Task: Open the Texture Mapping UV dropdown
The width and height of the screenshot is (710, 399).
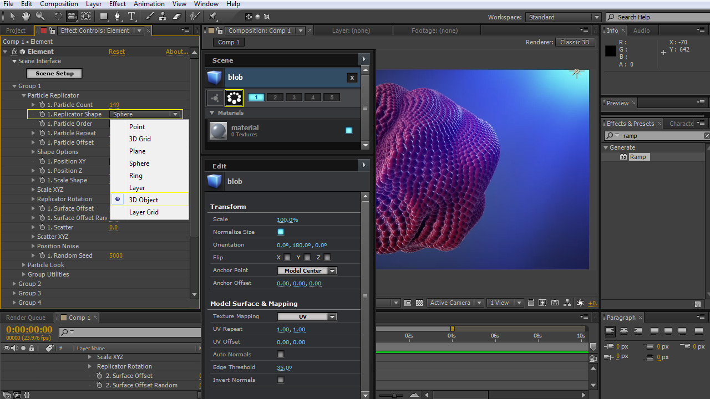Action: pos(307,317)
